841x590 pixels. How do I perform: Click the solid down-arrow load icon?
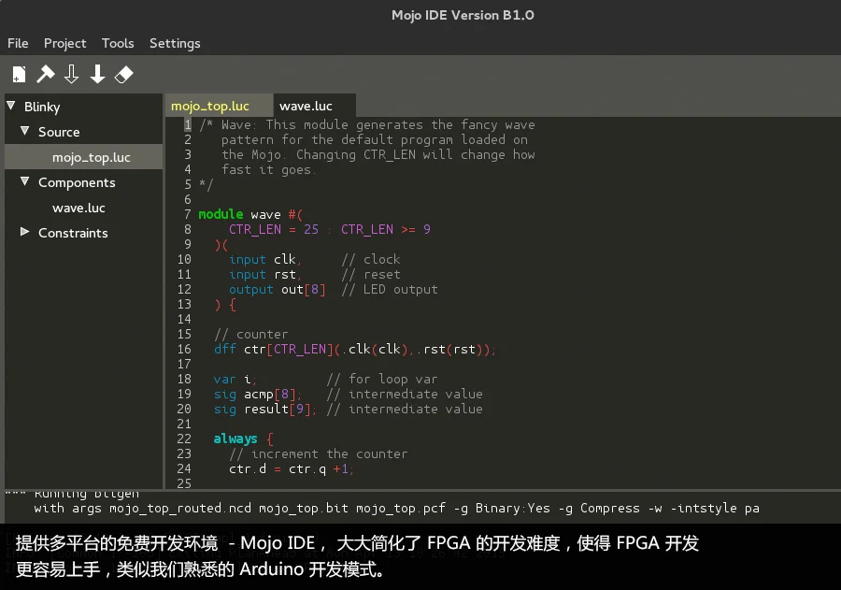click(97, 74)
